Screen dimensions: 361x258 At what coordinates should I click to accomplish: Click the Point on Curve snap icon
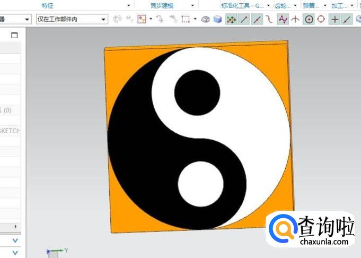(x=347, y=19)
